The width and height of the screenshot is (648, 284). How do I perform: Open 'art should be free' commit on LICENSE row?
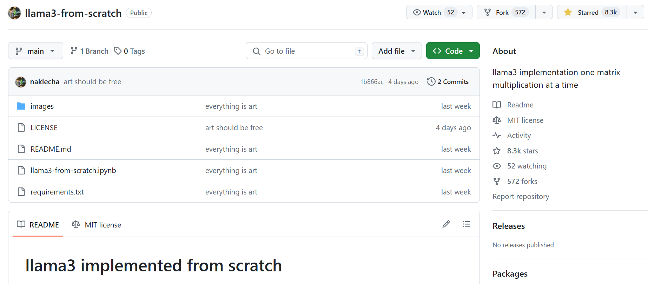pyautogui.click(x=234, y=128)
